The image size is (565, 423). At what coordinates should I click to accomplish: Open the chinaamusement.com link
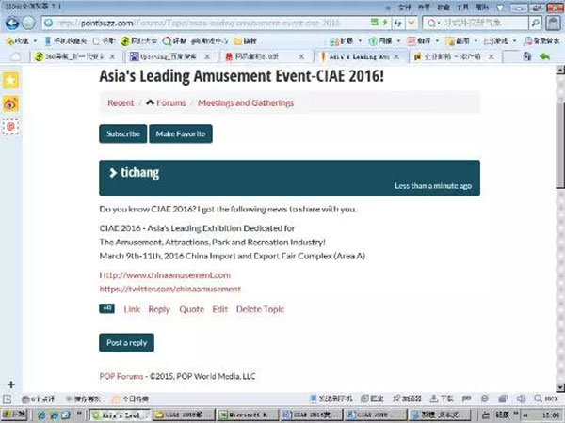[165, 274]
